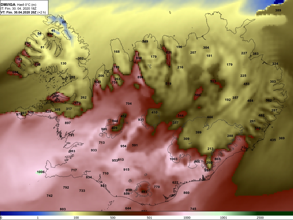Click the map value '519'
Viewport: 293px width, 220px height.
pyautogui.click(x=168, y=84)
